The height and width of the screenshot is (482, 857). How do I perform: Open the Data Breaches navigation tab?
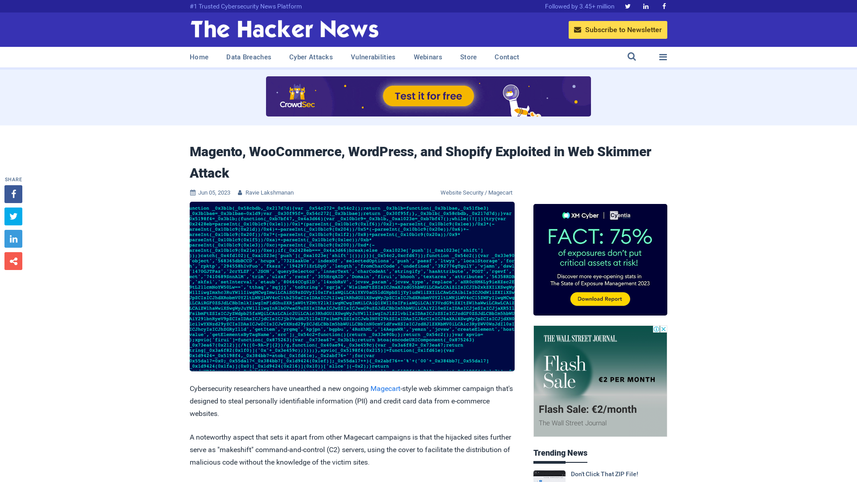tap(248, 57)
